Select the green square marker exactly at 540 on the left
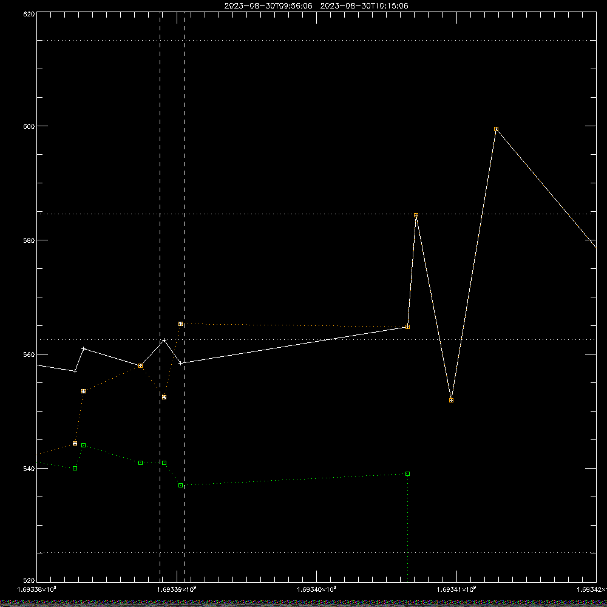Viewport: 607px width, 607px height. 75,469
